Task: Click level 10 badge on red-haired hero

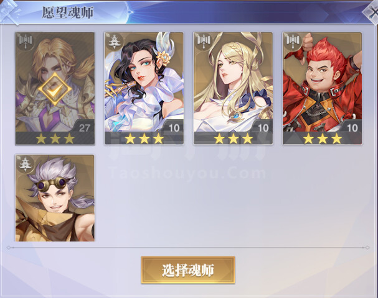Action: click(x=352, y=127)
